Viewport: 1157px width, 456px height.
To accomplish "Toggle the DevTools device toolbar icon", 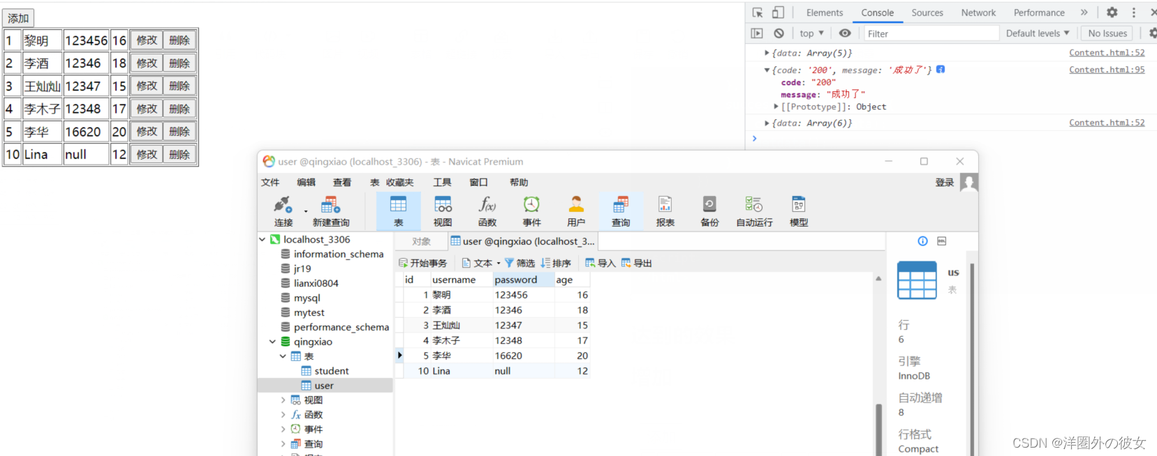I will (x=778, y=13).
